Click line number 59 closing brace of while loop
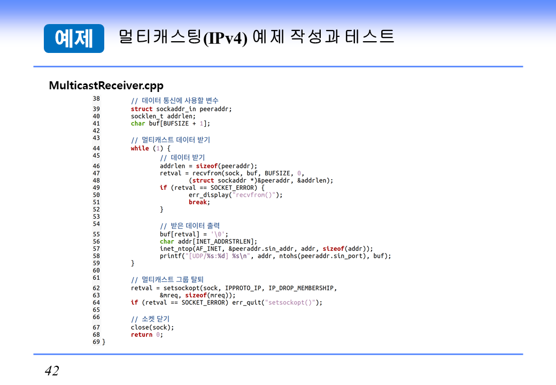556x385 pixels. click(133, 264)
